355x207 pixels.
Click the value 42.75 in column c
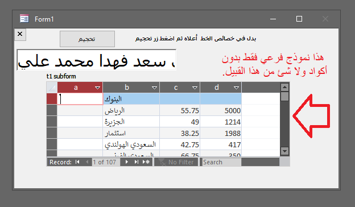[x=189, y=144]
